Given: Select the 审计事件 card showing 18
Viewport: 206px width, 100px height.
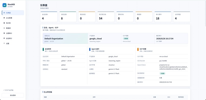Looking at the screenshot, I should point(163,17).
